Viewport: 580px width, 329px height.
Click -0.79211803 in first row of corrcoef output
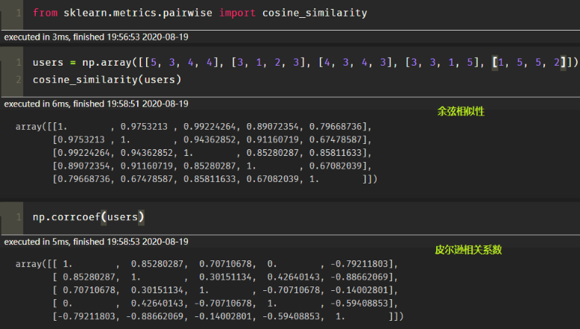tap(359, 264)
